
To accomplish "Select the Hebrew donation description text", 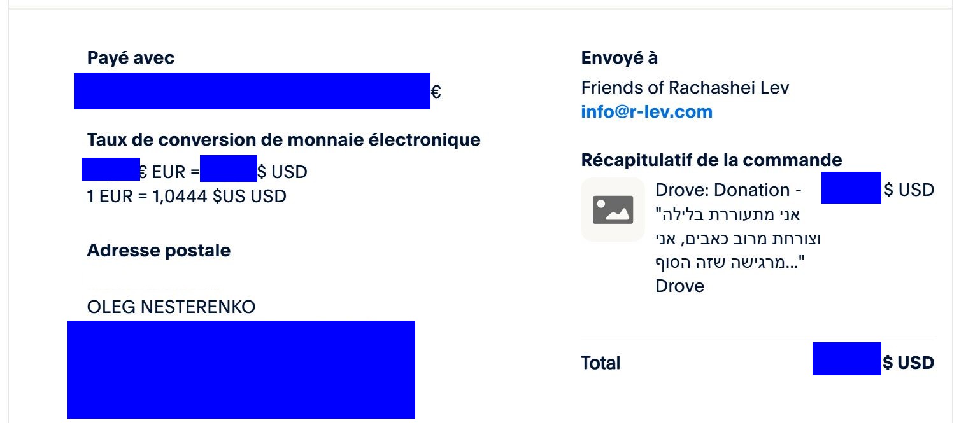I will (x=739, y=239).
